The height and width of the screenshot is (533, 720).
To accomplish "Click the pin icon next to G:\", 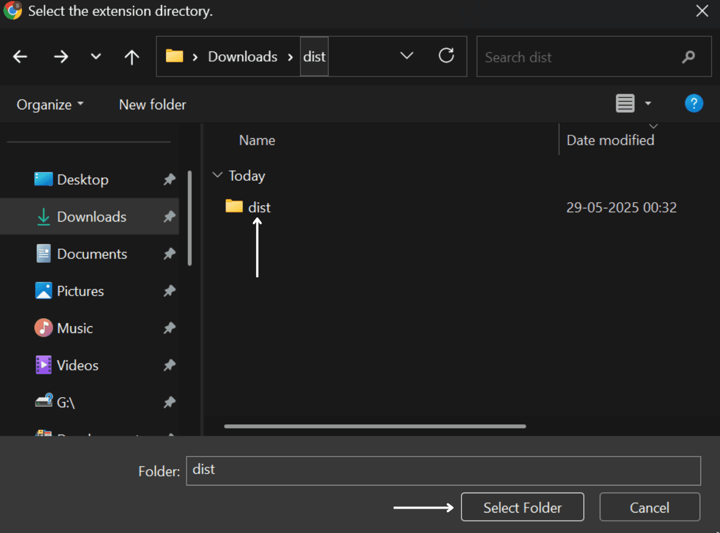I will click(170, 403).
